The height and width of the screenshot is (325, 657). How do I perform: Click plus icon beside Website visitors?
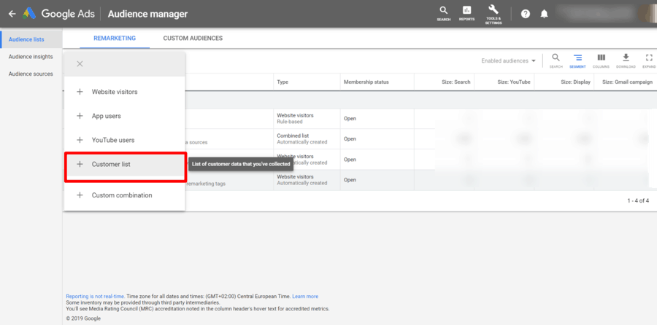[80, 92]
